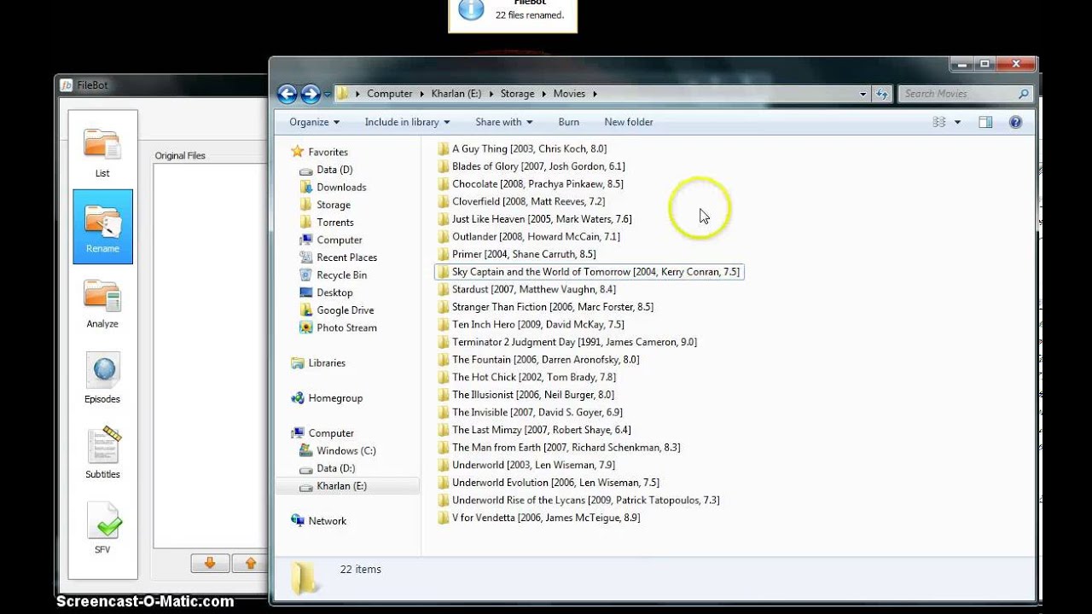Select The Illusionist folder
This screenshot has height=614, width=1092.
(532, 395)
